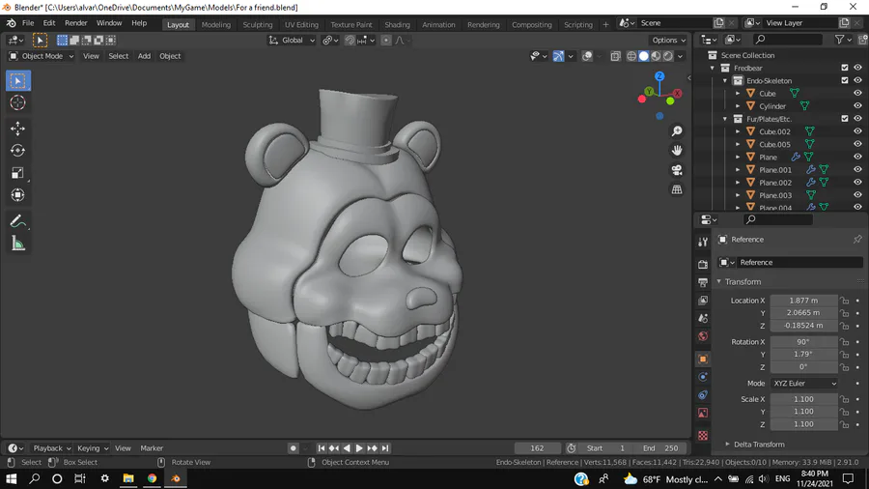
Task: Open the Global transform orientation dropdown
Action: 292,40
